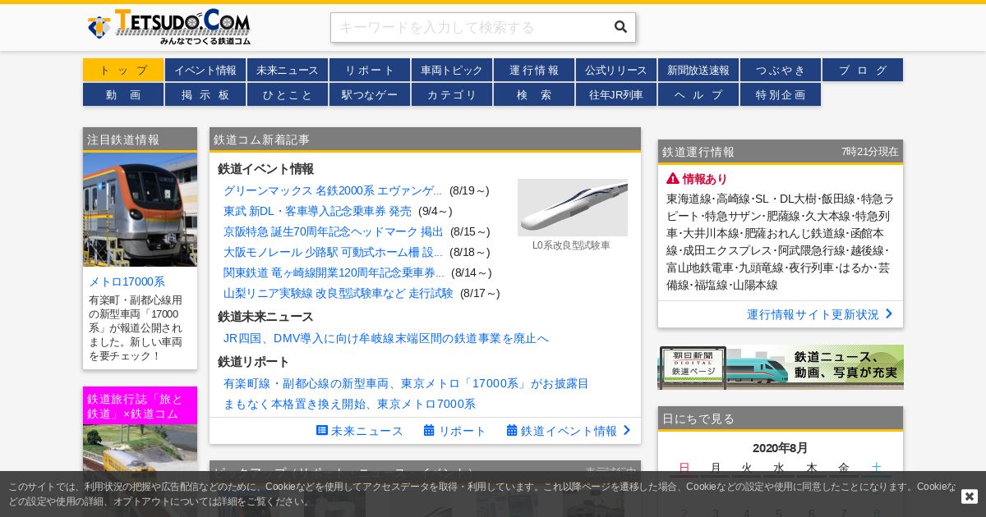Viewport: 986px width, 517px height.
Task: Open 京阪特急 誕生70周年記念ヘッドマーク link
Action: click(x=333, y=231)
